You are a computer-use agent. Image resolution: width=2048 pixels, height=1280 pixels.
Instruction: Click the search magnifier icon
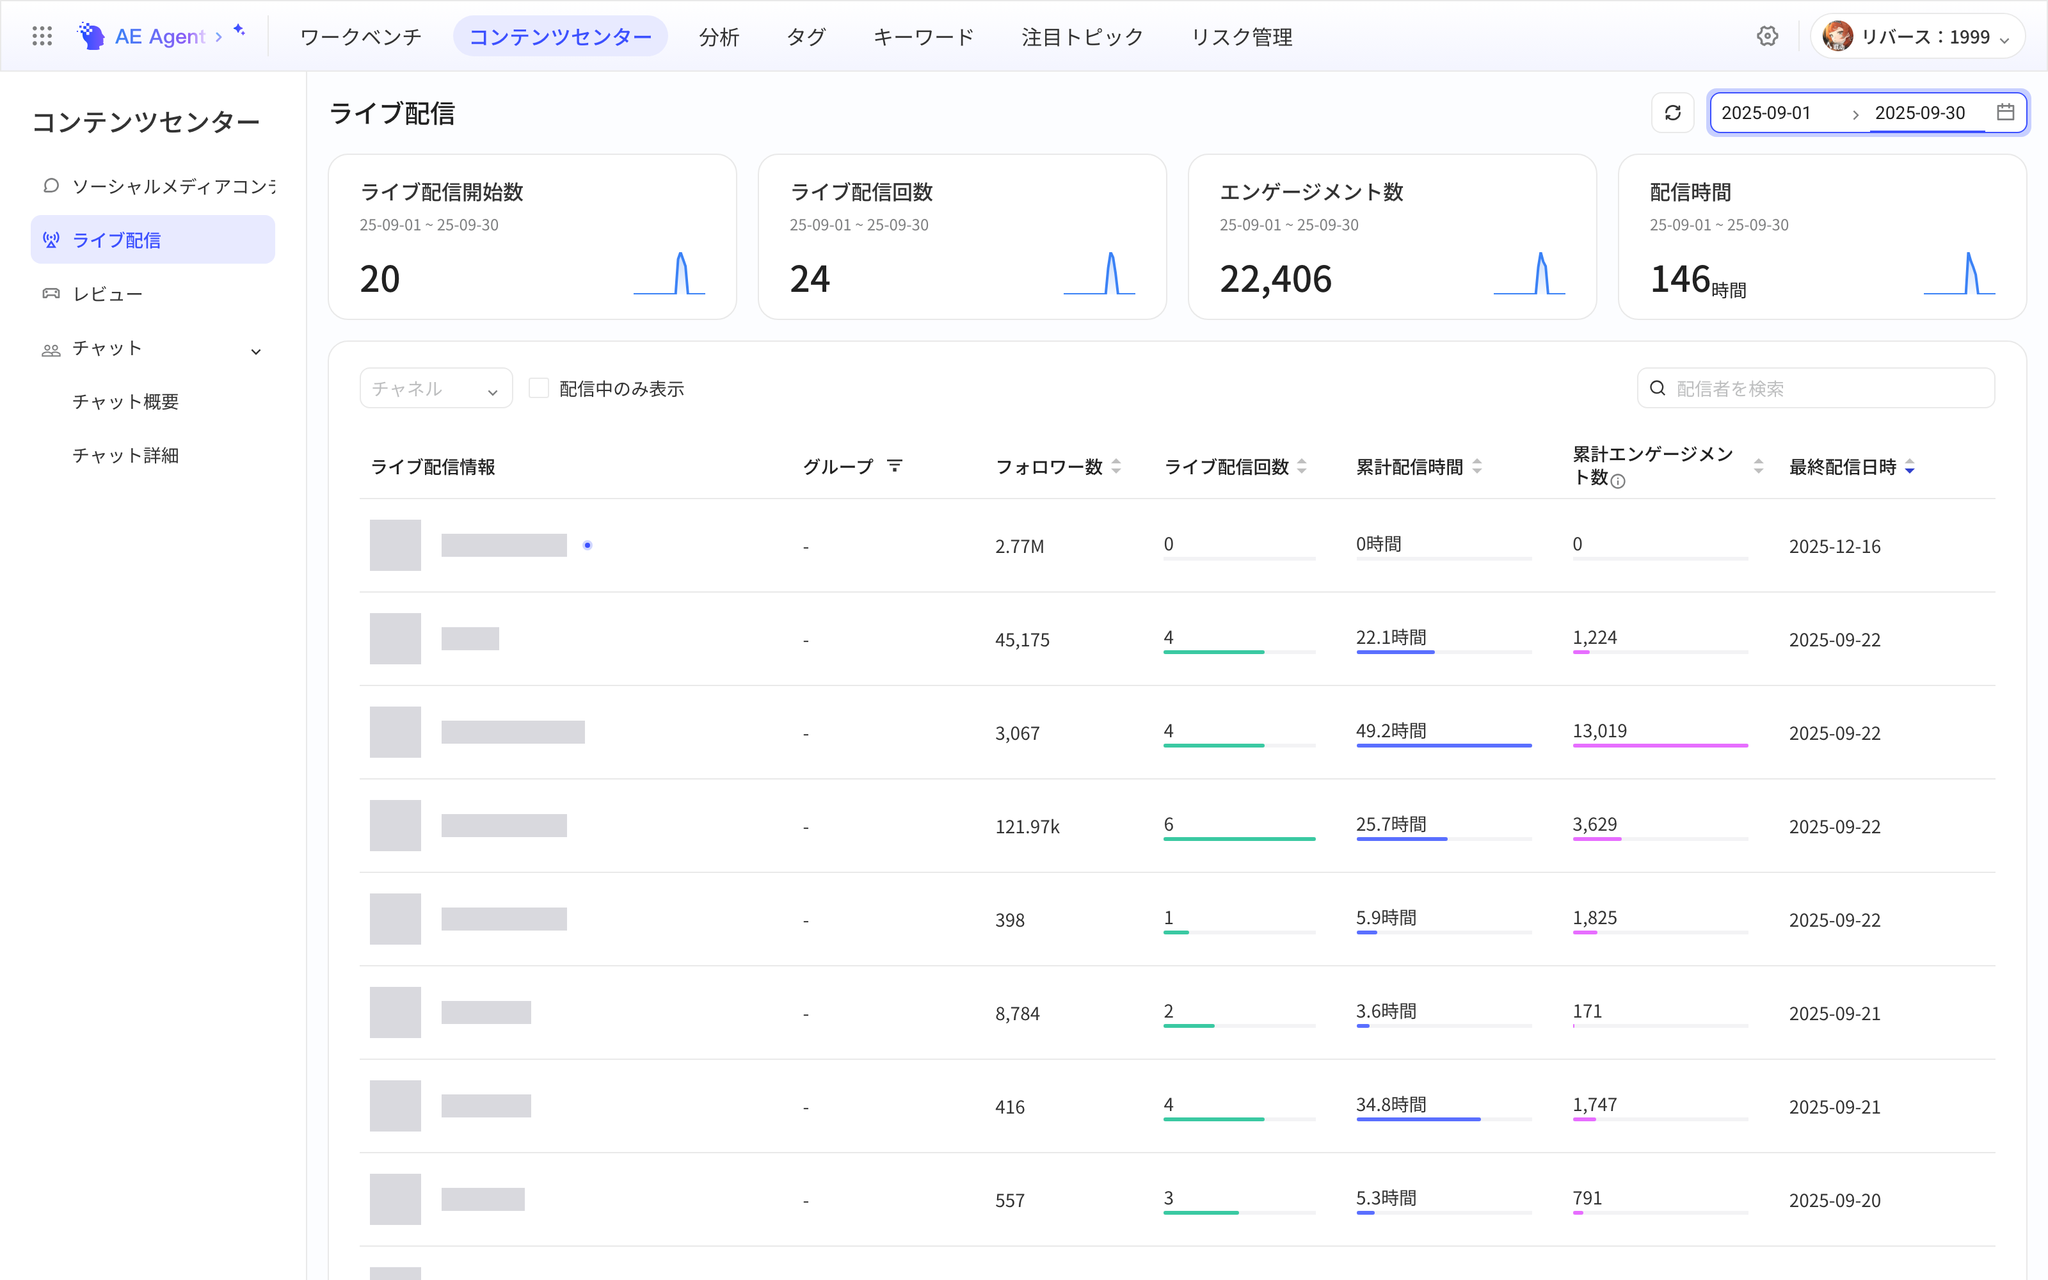coord(1658,388)
